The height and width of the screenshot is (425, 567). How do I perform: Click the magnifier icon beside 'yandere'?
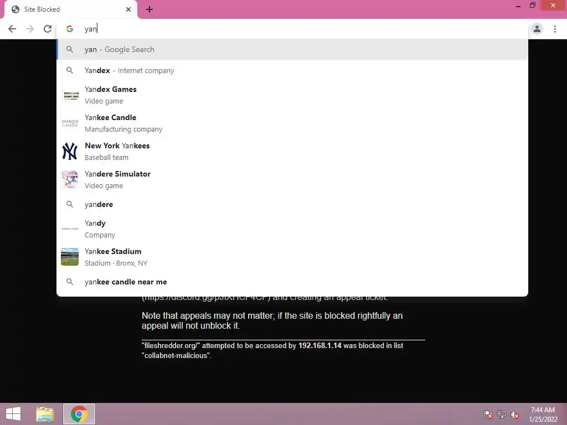click(70, 204)
